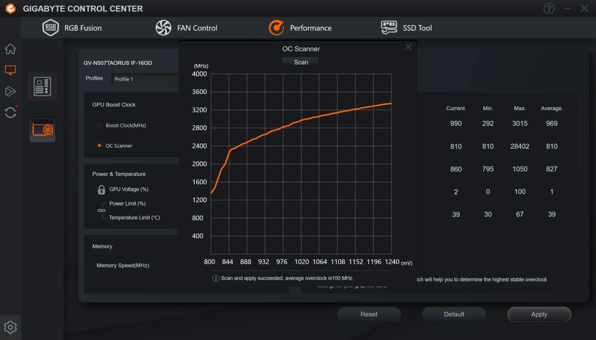Click the Power & Temperature heading
Image resolution: width=596 pixels, height=340 pixels.
[119, 174]
